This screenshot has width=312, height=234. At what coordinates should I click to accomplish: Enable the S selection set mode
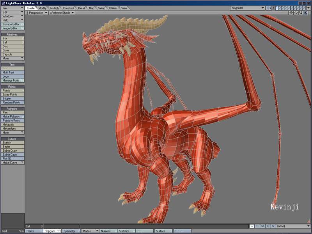click(x=273, y=226)
